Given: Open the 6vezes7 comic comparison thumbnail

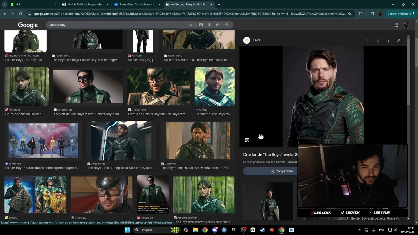Looking at the screenshot, I should (x=35, y=195).
